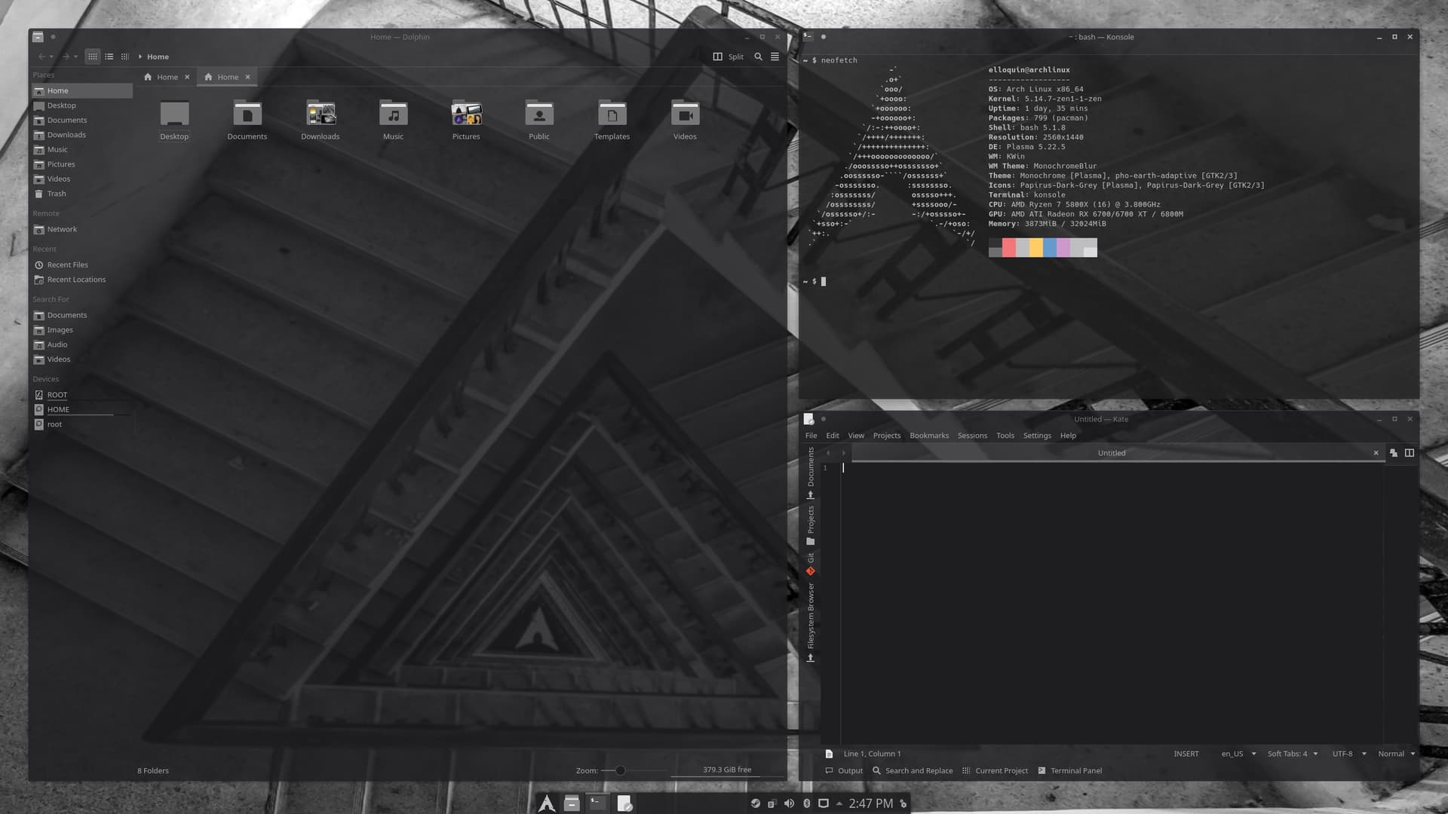
Task: Toggle Split view in Dolphin
Action: point(729,57)
